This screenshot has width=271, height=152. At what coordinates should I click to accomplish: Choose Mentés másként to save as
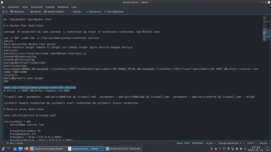click(55, 12)
